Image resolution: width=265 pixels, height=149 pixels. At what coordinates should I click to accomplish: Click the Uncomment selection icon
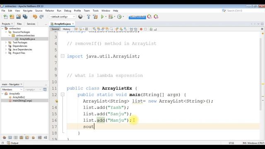point(155,29)
